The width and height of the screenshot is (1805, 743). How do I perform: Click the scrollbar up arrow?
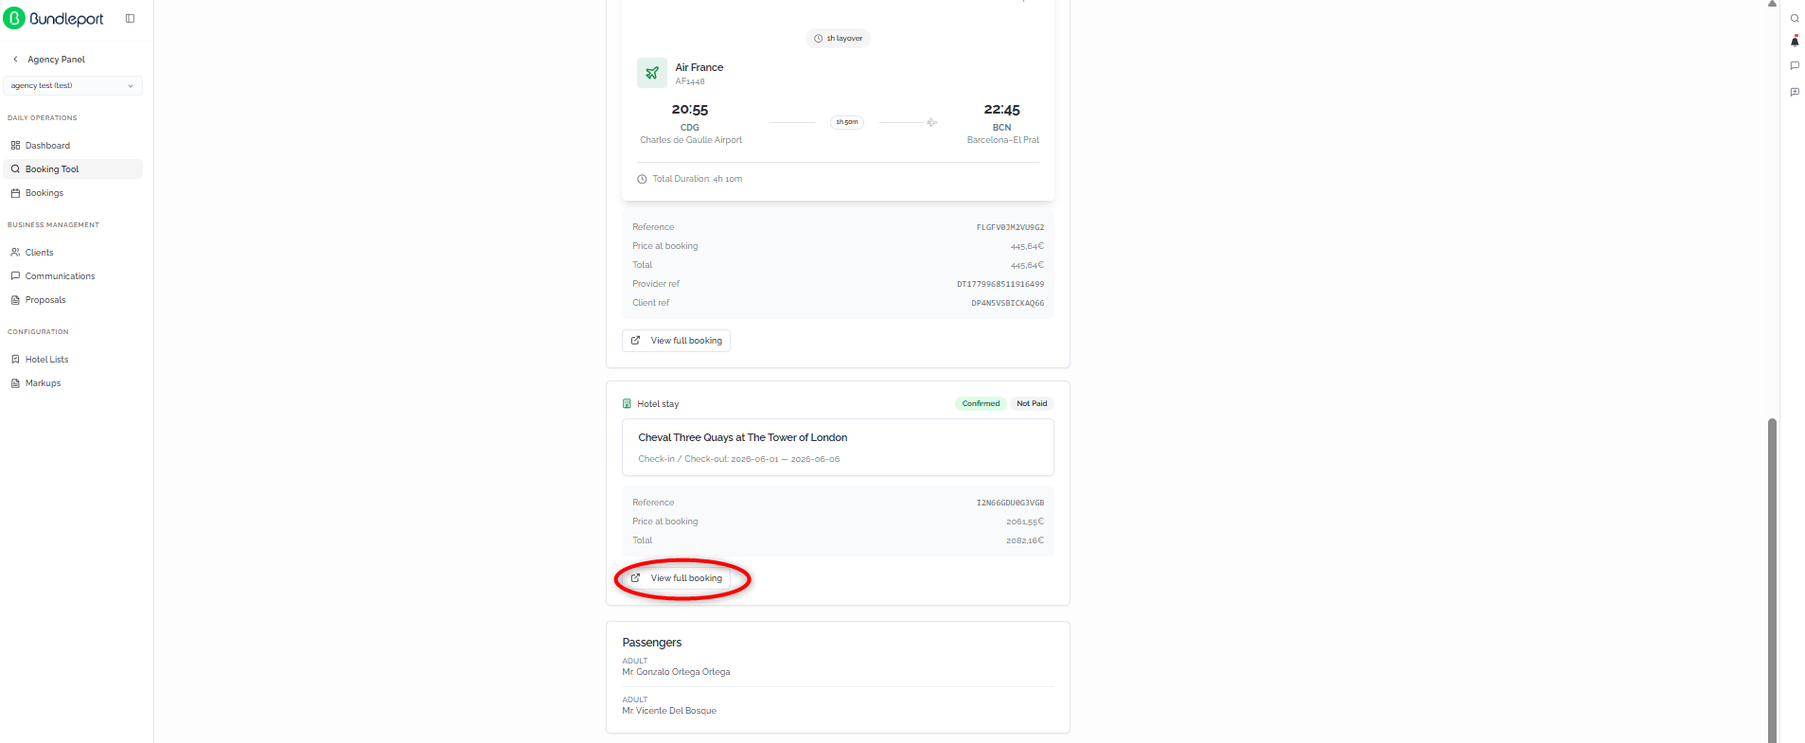(x=1772, y=4)
